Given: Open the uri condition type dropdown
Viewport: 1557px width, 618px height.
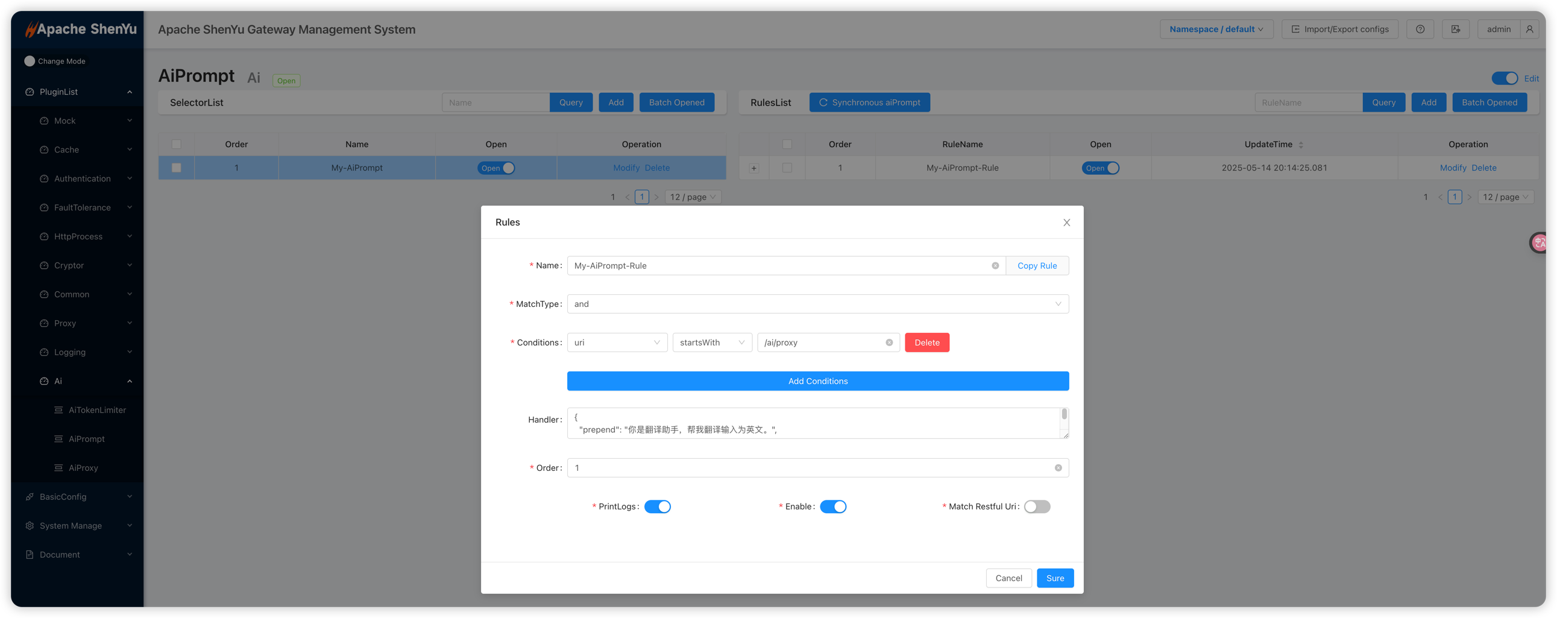Looking at the screenshot, I should coord(617,342).
